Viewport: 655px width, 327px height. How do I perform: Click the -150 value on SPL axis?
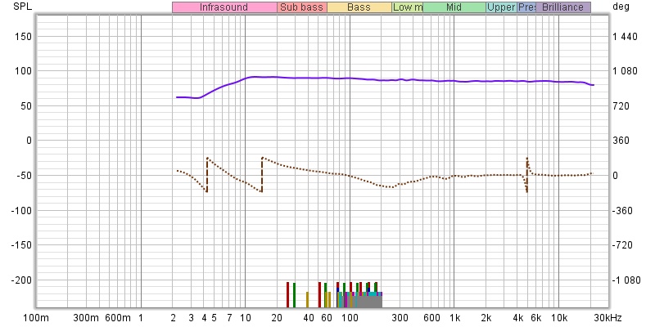pyautogui.click(x=21, y=245)
